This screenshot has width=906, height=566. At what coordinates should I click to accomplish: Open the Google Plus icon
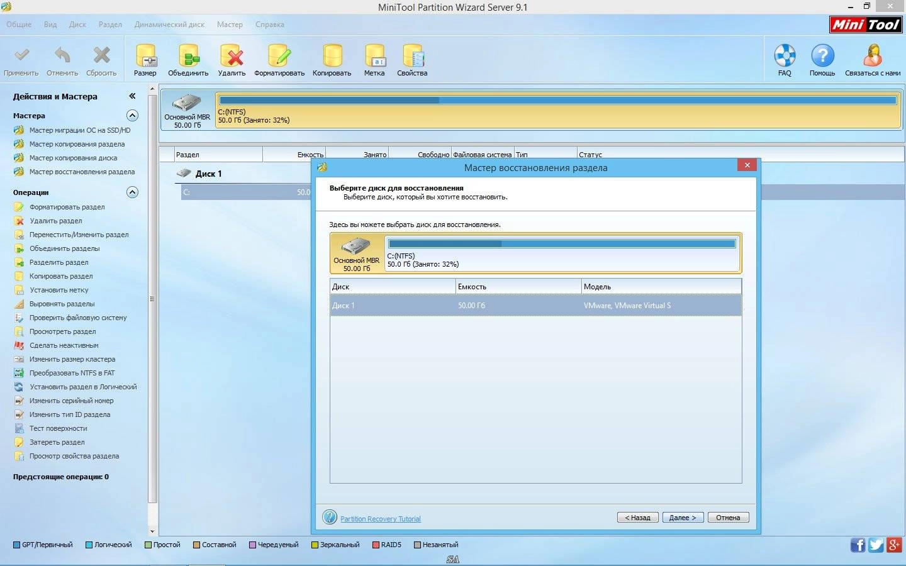coord(894,545)
